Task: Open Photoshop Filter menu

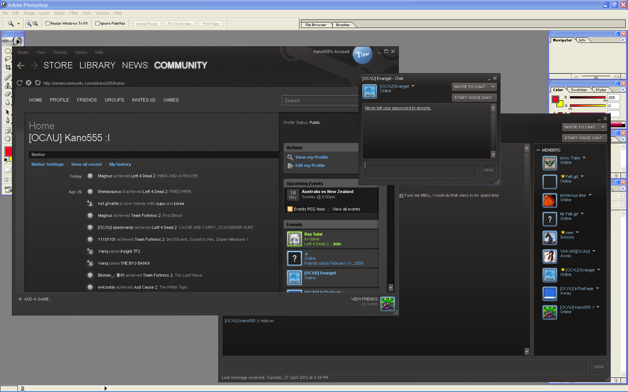Action: point(74,13)
